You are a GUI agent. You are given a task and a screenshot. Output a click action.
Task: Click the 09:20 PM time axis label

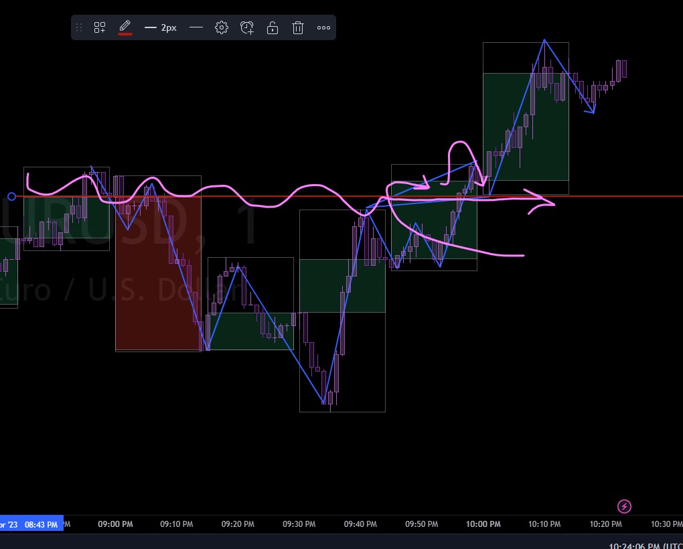pos(238,524)
